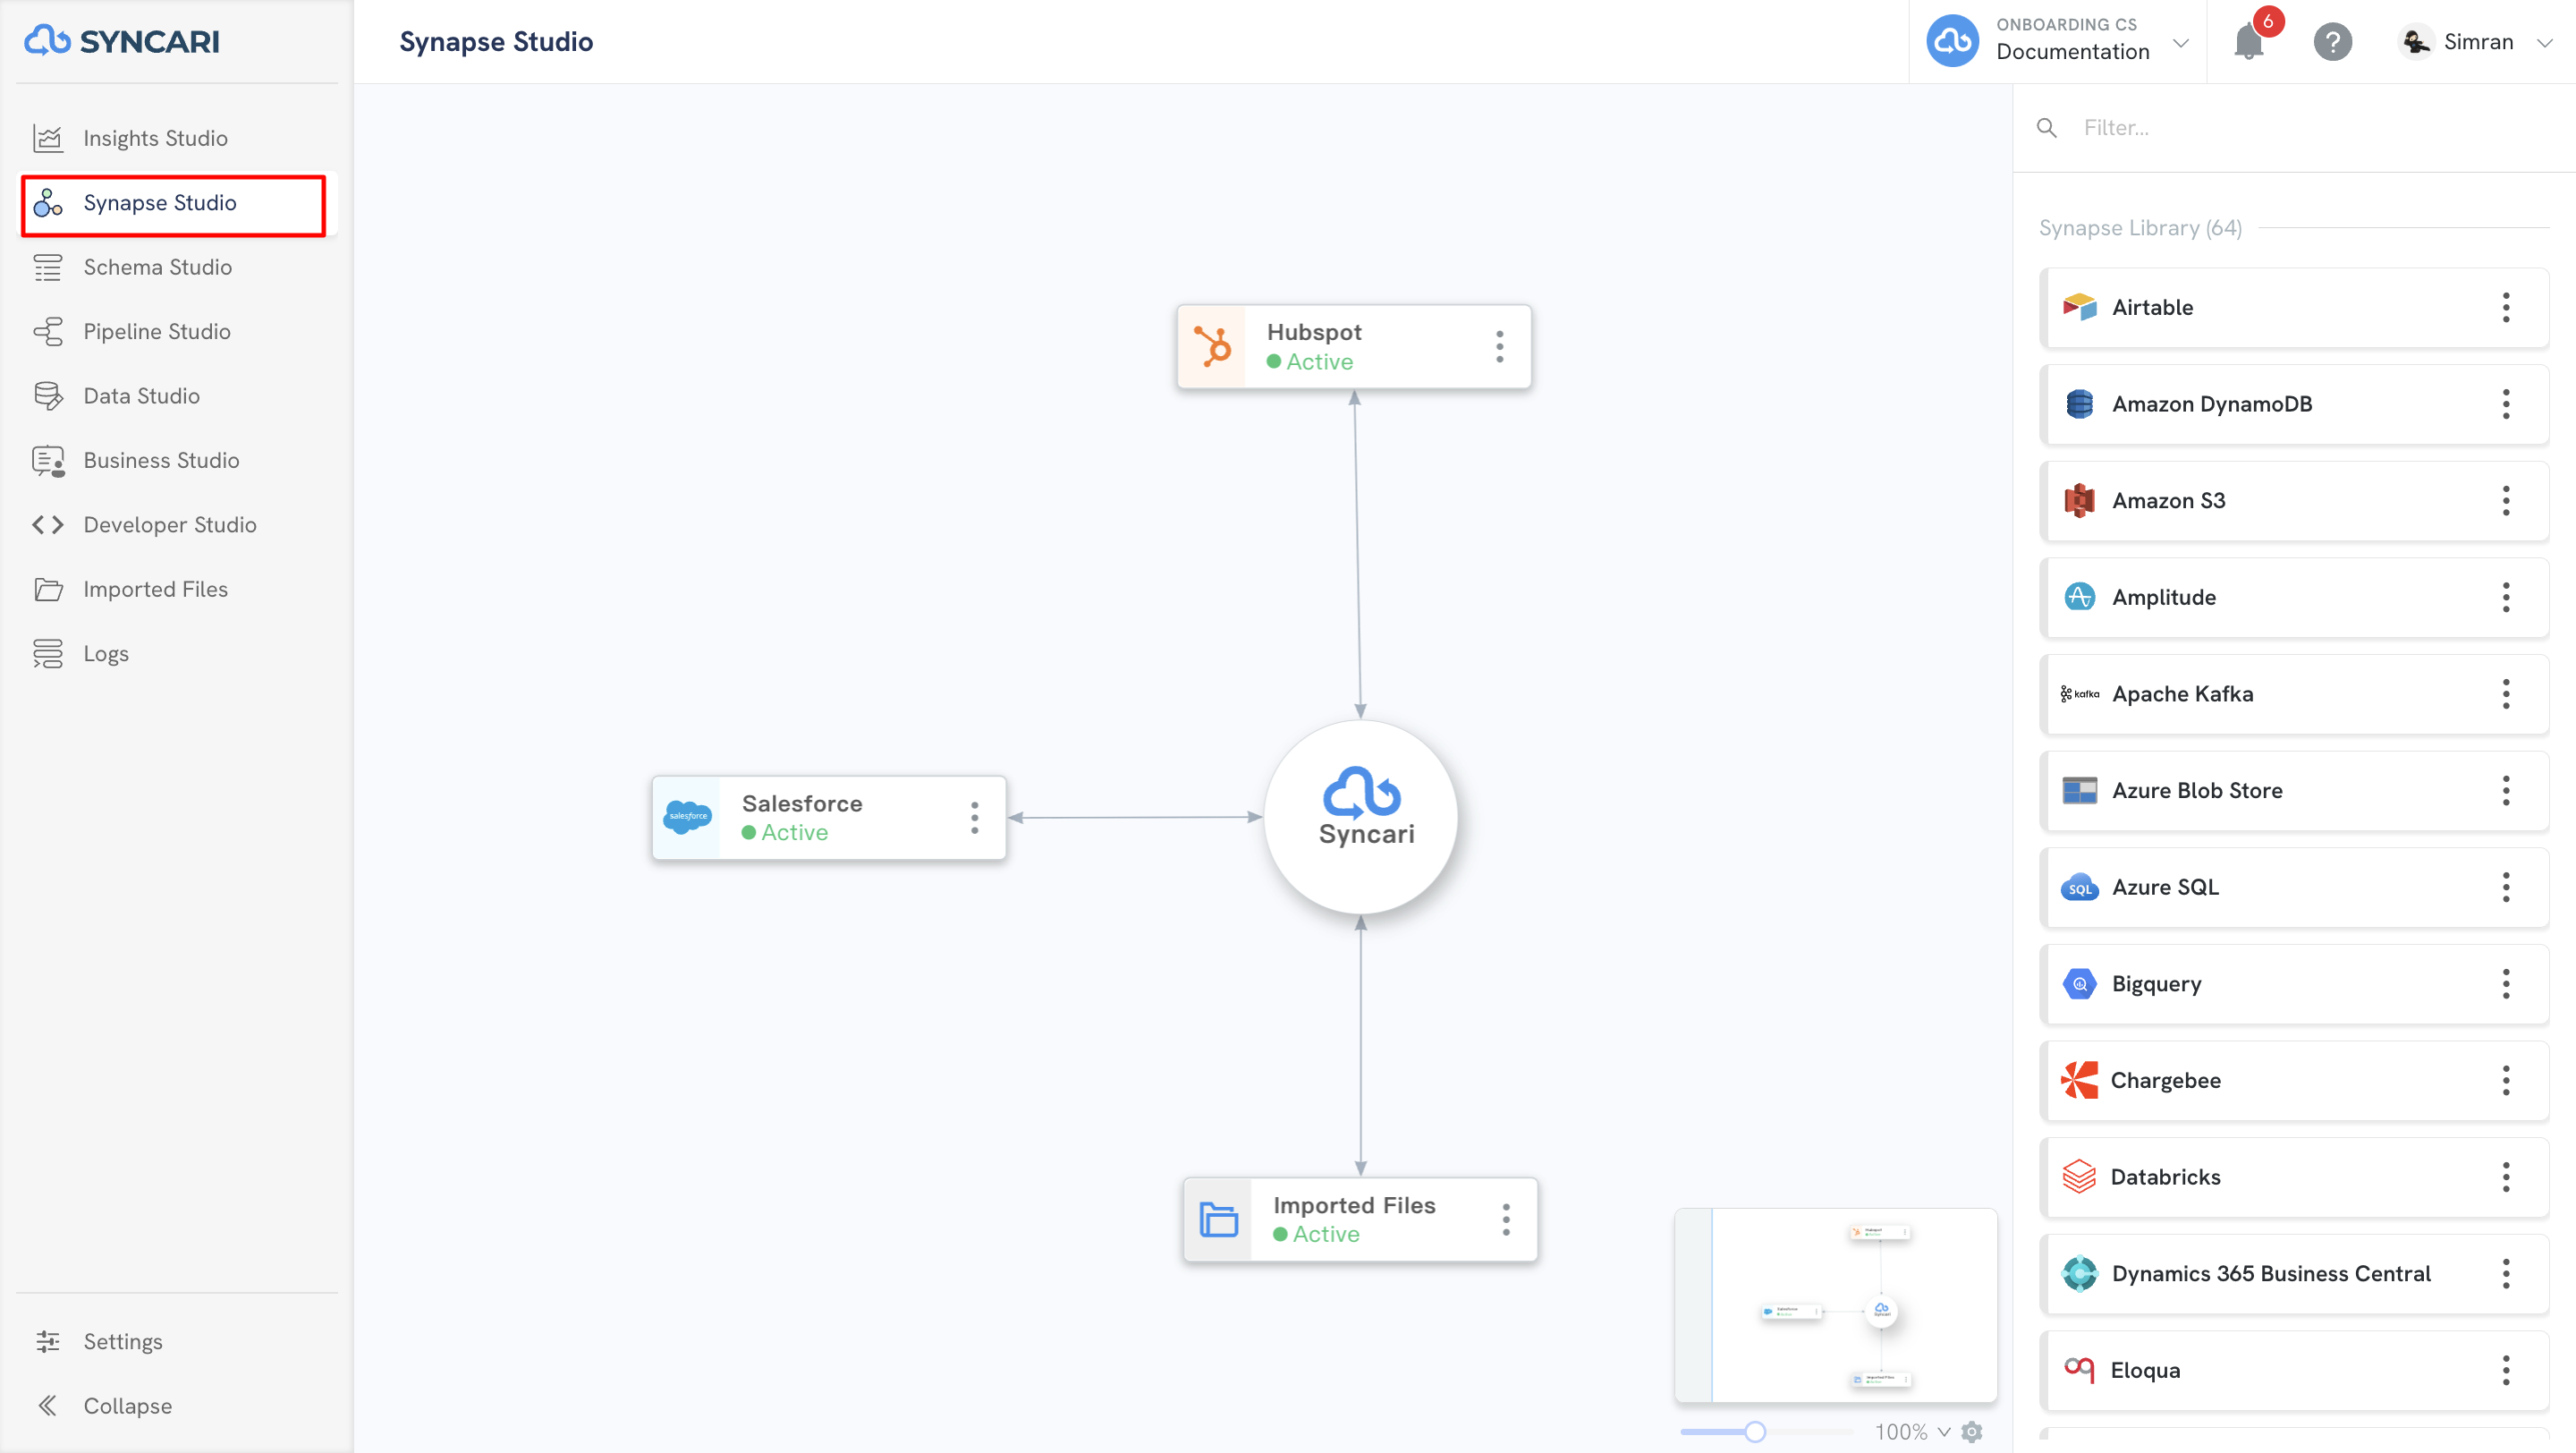Collapse the left sidebar
The width and height of the screenshot is (2576, 1453).
[x=176, y=1406]
